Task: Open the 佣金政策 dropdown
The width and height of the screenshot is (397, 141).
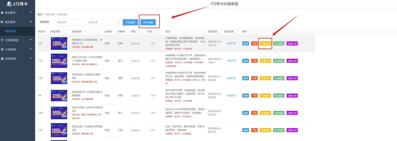Action: [x=104, y=22]
